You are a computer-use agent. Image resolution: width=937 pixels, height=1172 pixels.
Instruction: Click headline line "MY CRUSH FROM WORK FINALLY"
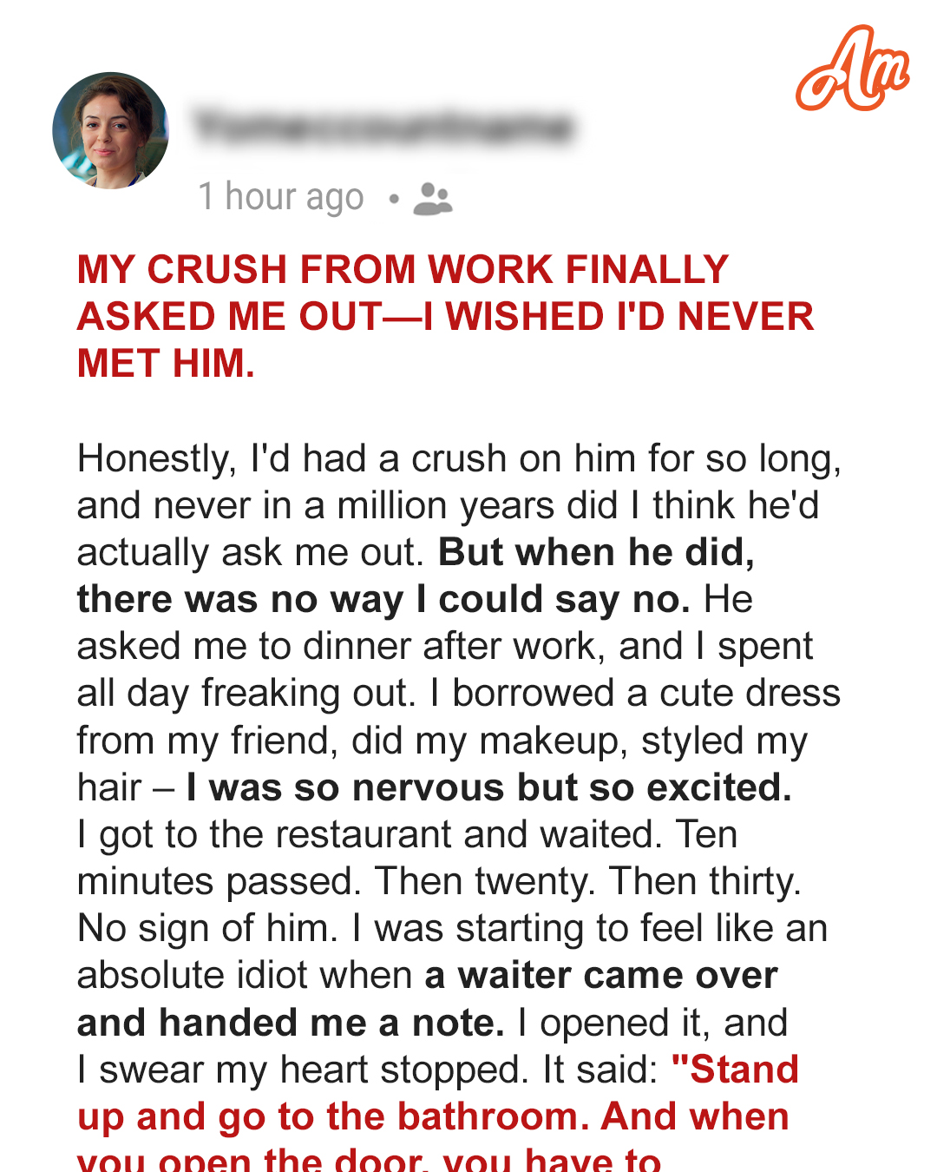click(403, 269)
